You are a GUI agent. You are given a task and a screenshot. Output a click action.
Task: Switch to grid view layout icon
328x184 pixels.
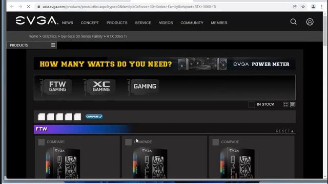[286, 105]
